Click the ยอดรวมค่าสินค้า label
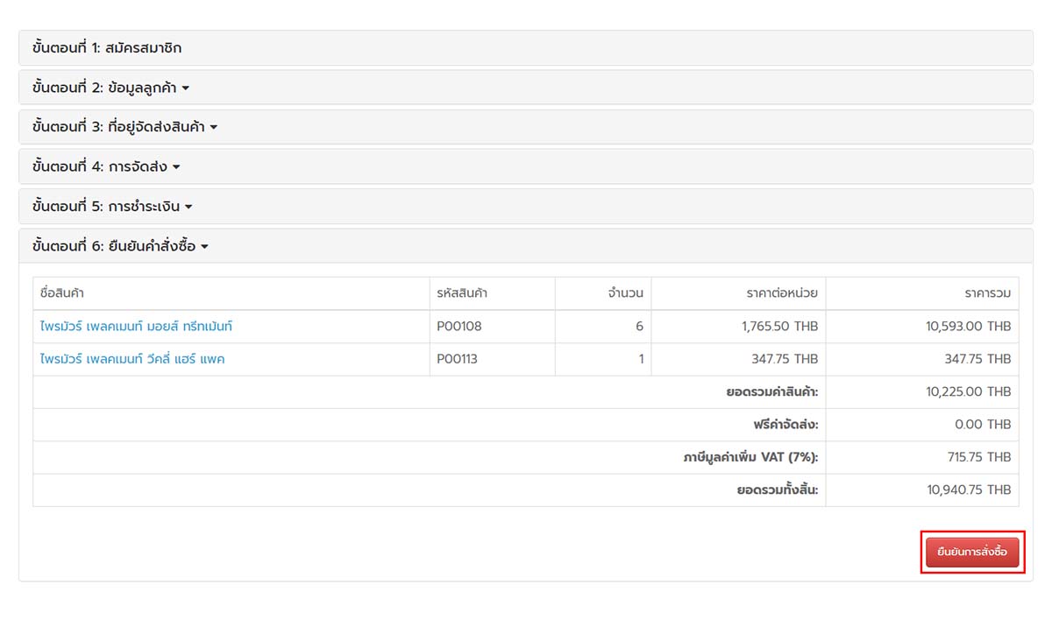The image size is (1052, 620). tap(772, 391)
